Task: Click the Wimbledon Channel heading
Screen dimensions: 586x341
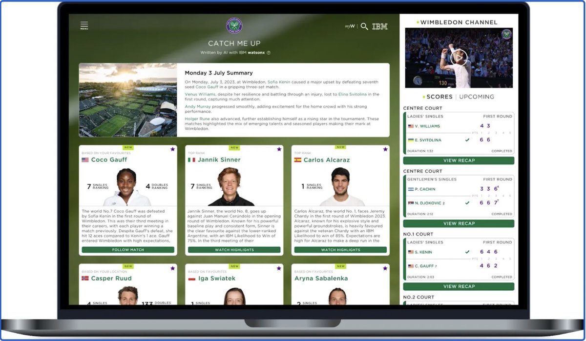Action: point(459,22)
